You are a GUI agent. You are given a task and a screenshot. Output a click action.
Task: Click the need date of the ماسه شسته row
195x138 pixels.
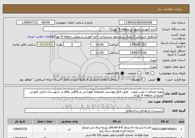click(x=20, y=129)
